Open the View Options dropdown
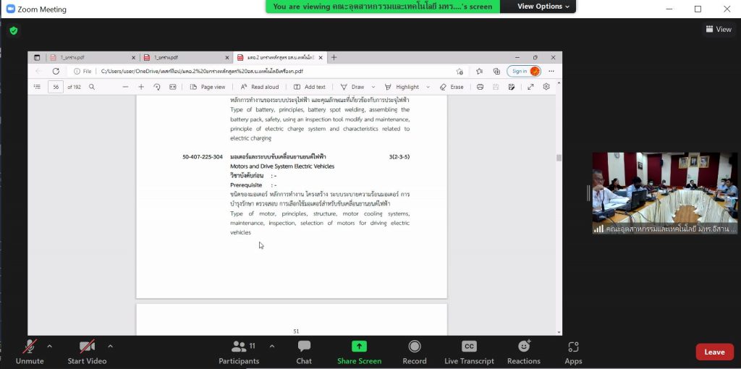This screenshot has width=741, height=369. point(543,7)
